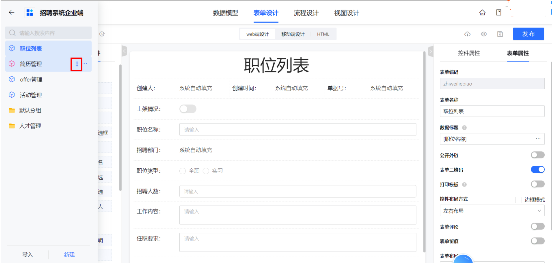The height and width of the screenshot is (263, 552).
Task: Click the 职位列表 form title
Action: coord(276,65)
